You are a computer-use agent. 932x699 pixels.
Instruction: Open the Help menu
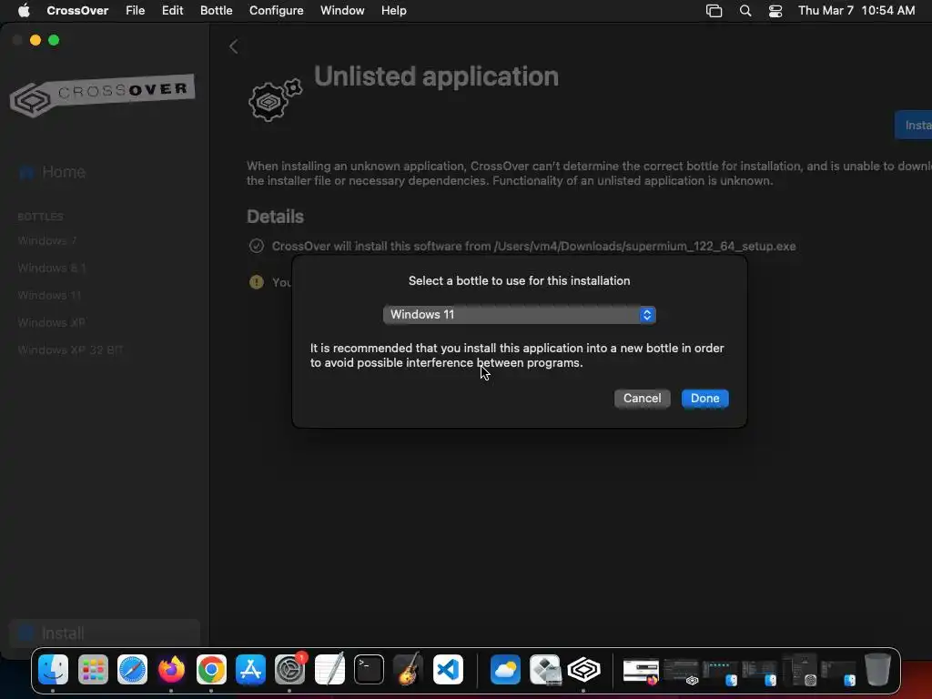click(394, 11)
